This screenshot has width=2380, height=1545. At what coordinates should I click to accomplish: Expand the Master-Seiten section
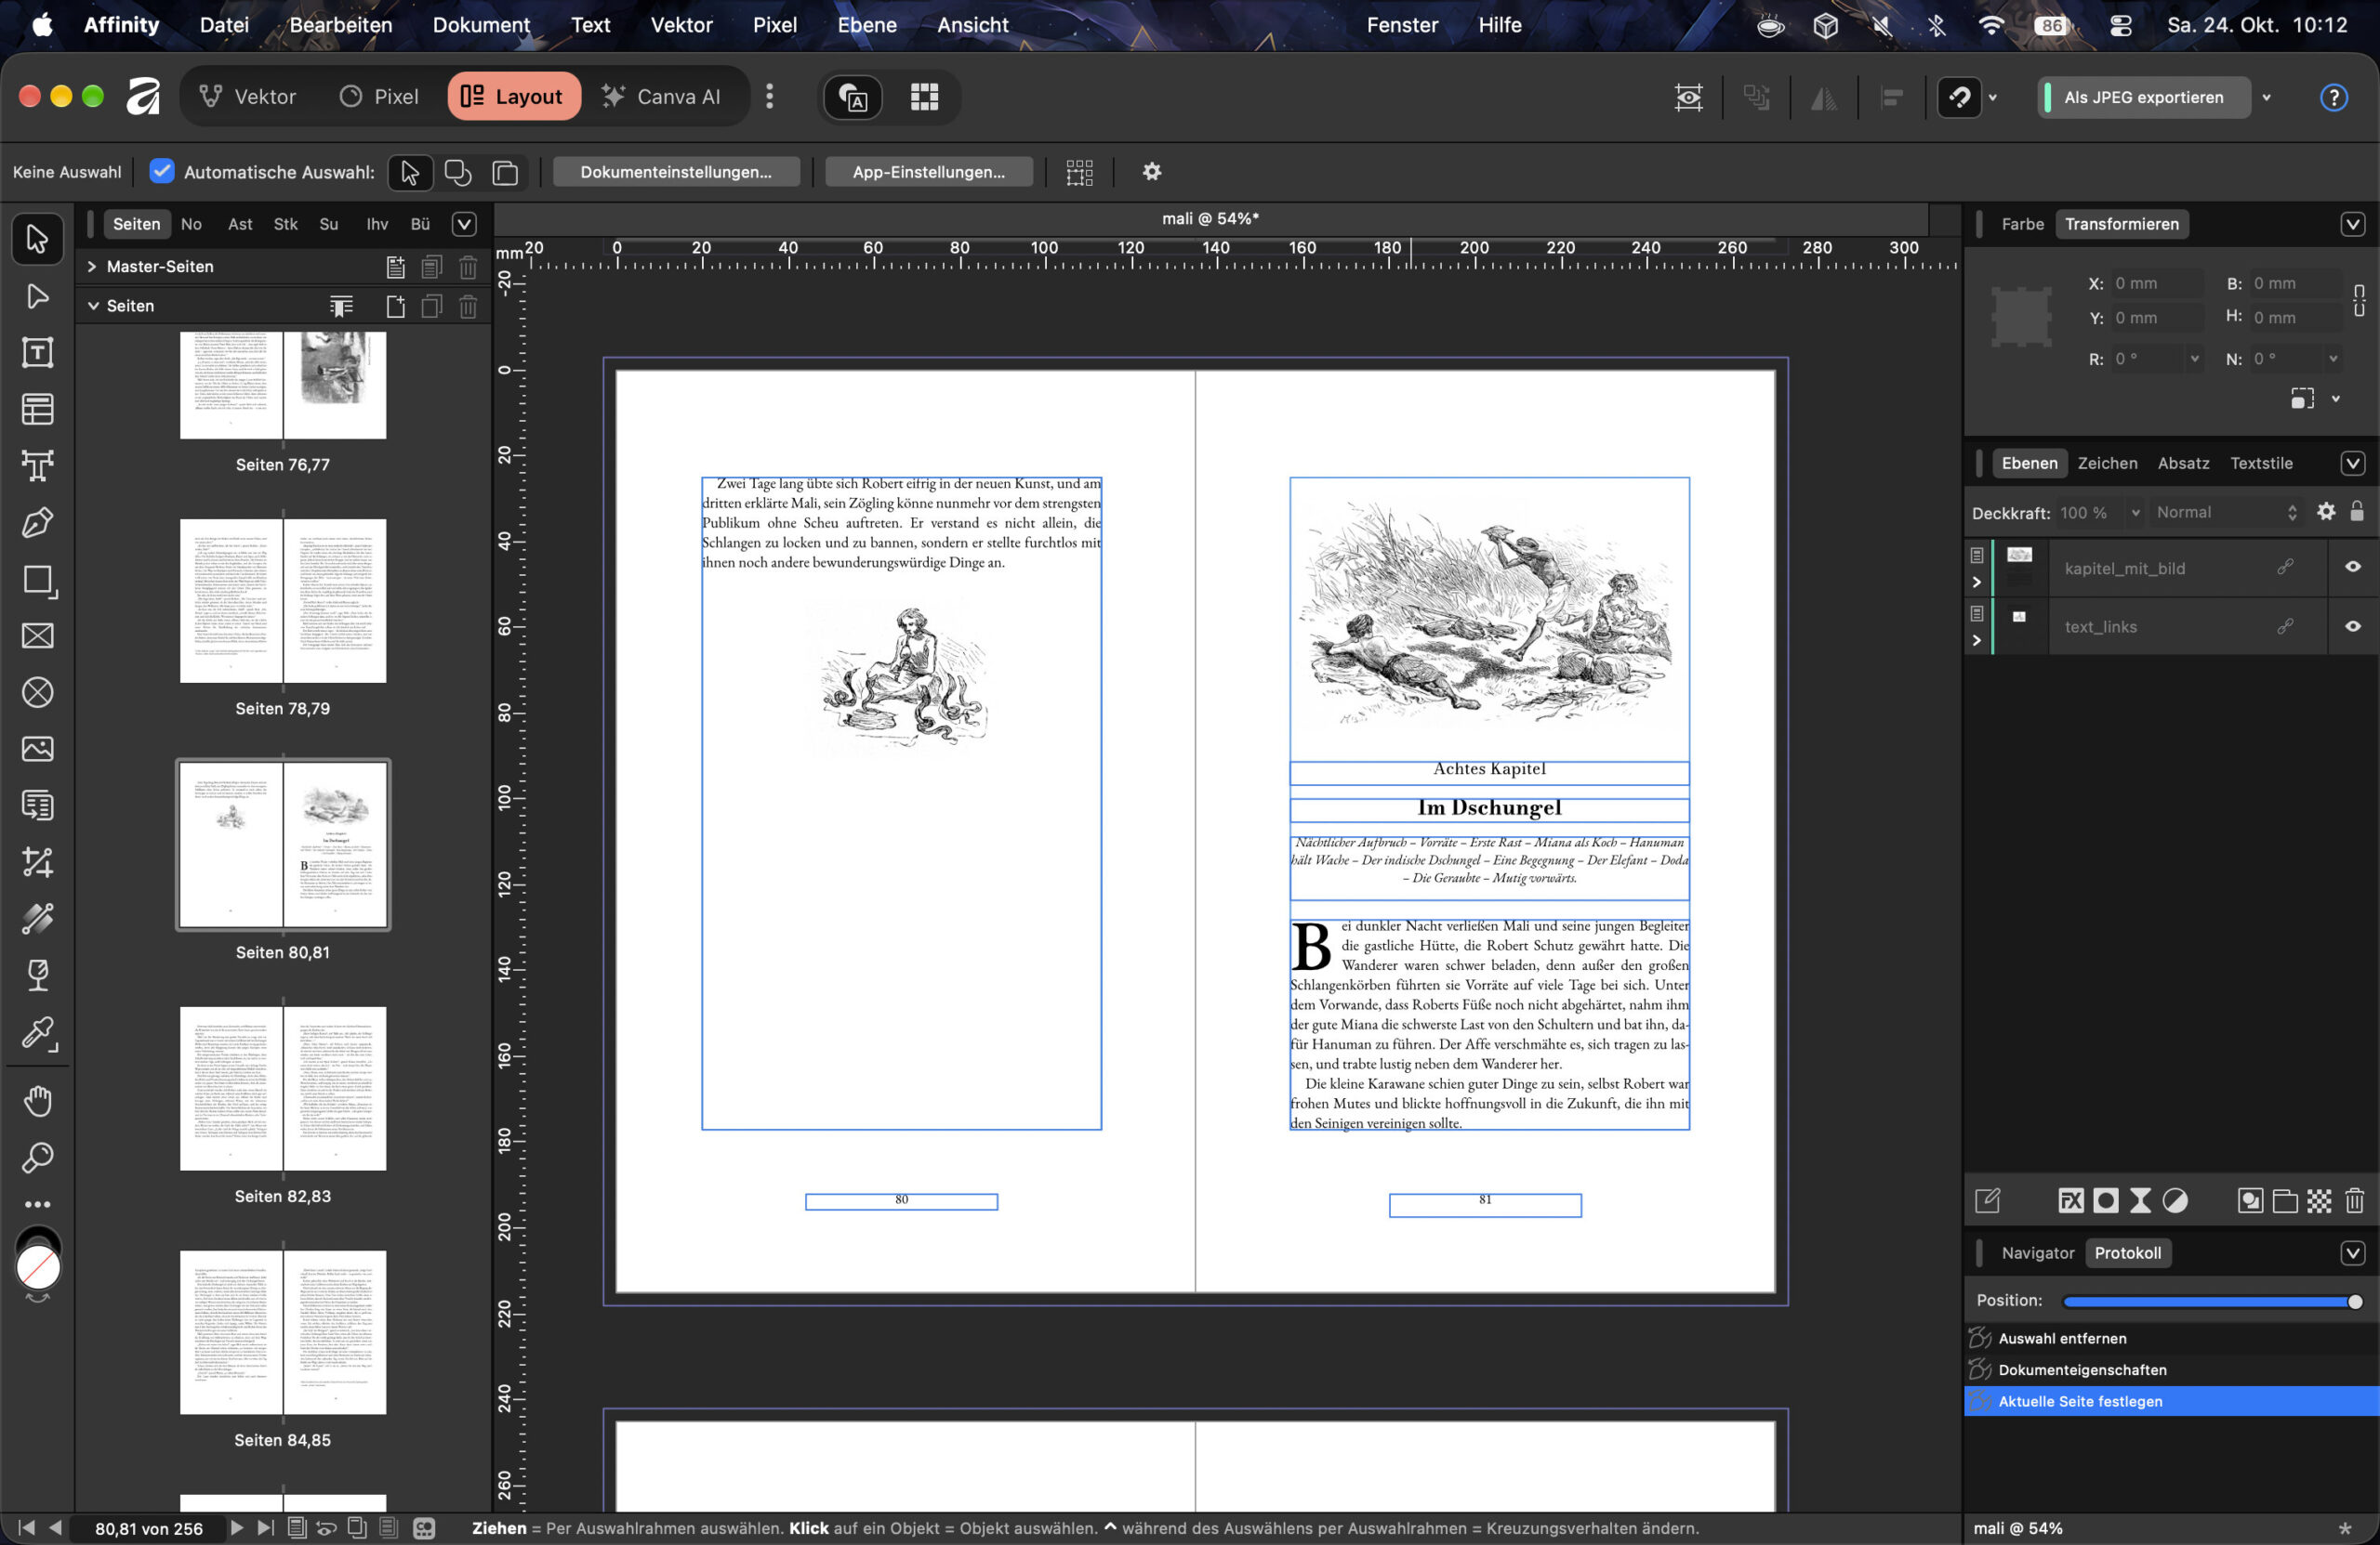(x=92, y=266)
